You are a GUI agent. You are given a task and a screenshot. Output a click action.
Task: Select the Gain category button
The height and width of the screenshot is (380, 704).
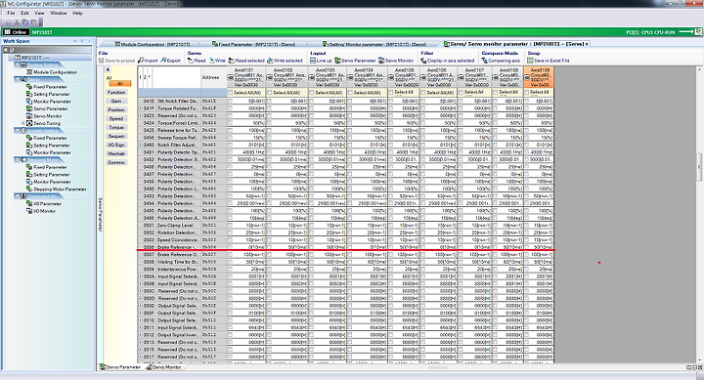coord(116,101)
